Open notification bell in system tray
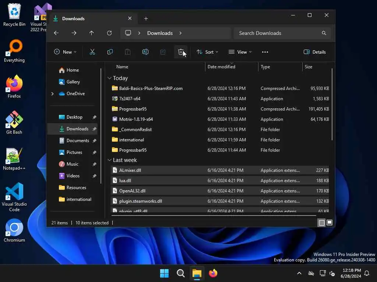Image resolution: width=377 pixels, height=282 pixels. pyautogui.click(x=367, y=273)
